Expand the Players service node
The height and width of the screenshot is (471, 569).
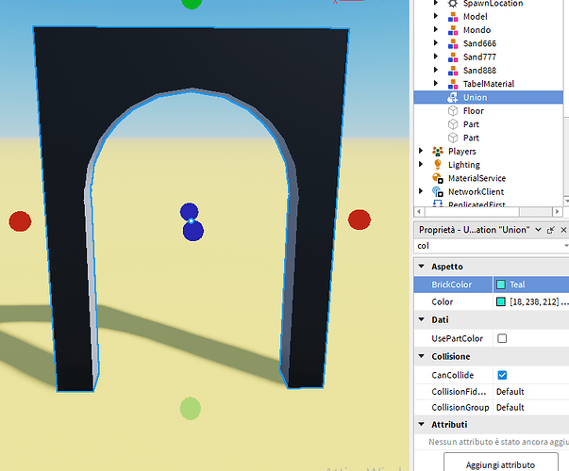tap(421, 151)
